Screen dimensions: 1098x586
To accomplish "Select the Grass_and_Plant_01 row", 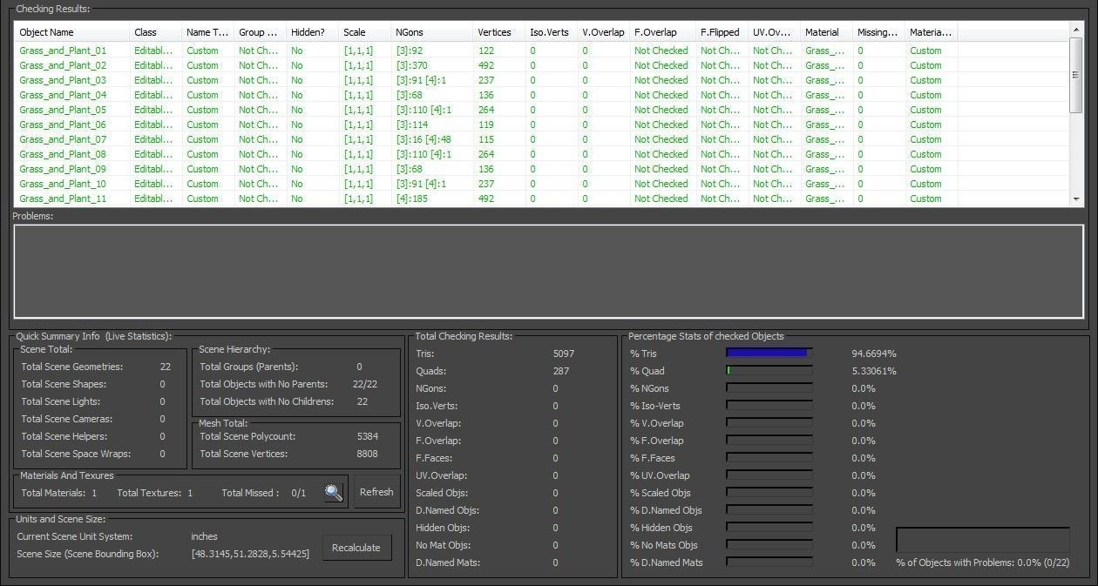I will pyautogui.click(x=542, y=51).
